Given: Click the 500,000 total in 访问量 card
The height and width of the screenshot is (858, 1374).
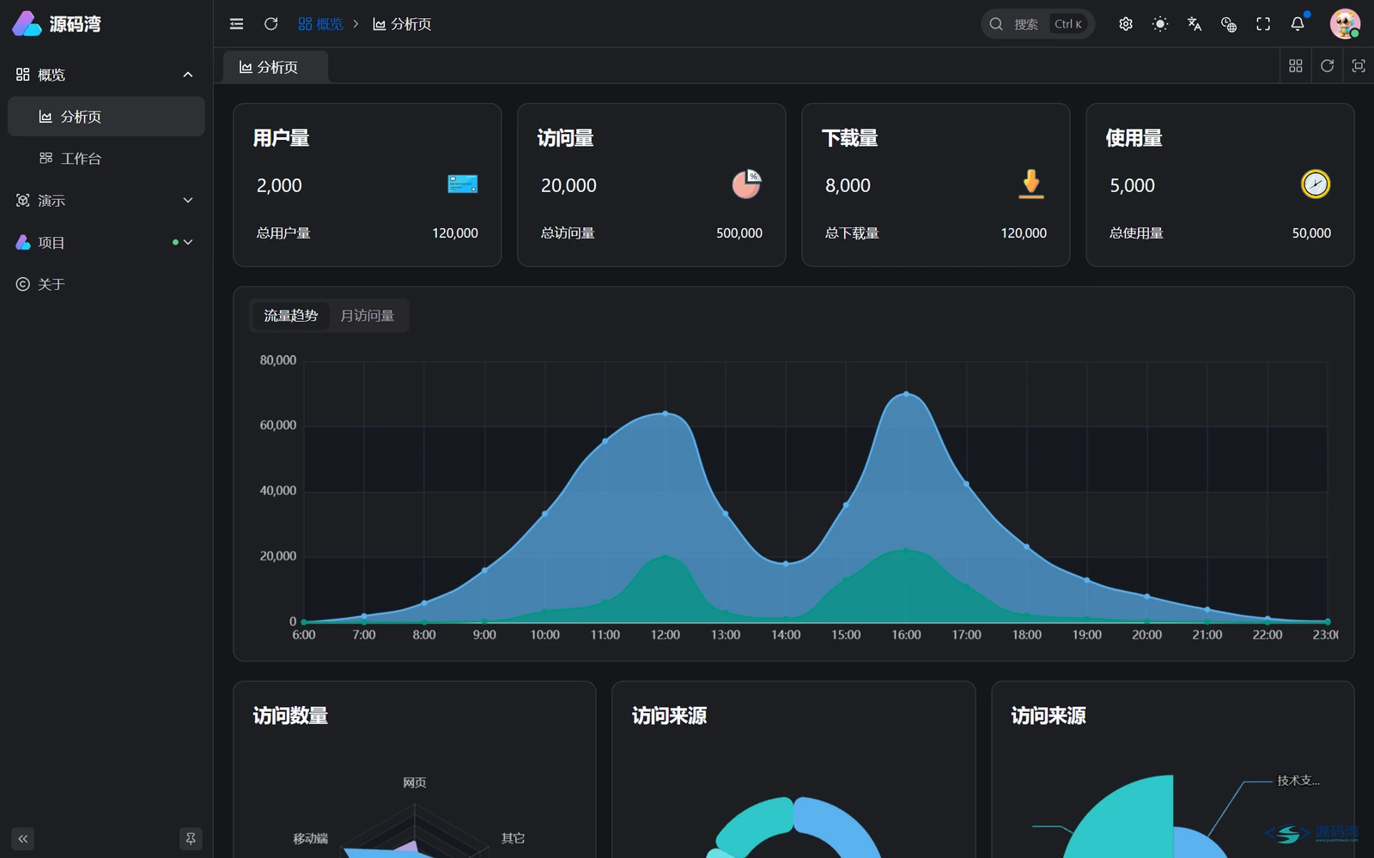Looking at the screenshot, I should (739, 233).
